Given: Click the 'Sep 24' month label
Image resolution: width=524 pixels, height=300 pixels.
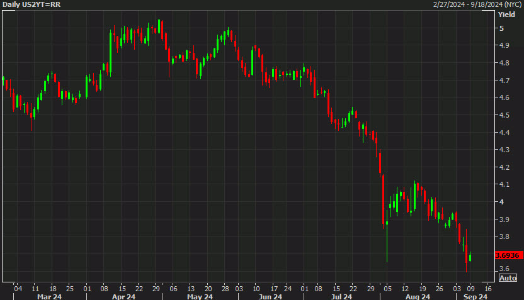Looking at the screenshot, I should tap(476, 297).
